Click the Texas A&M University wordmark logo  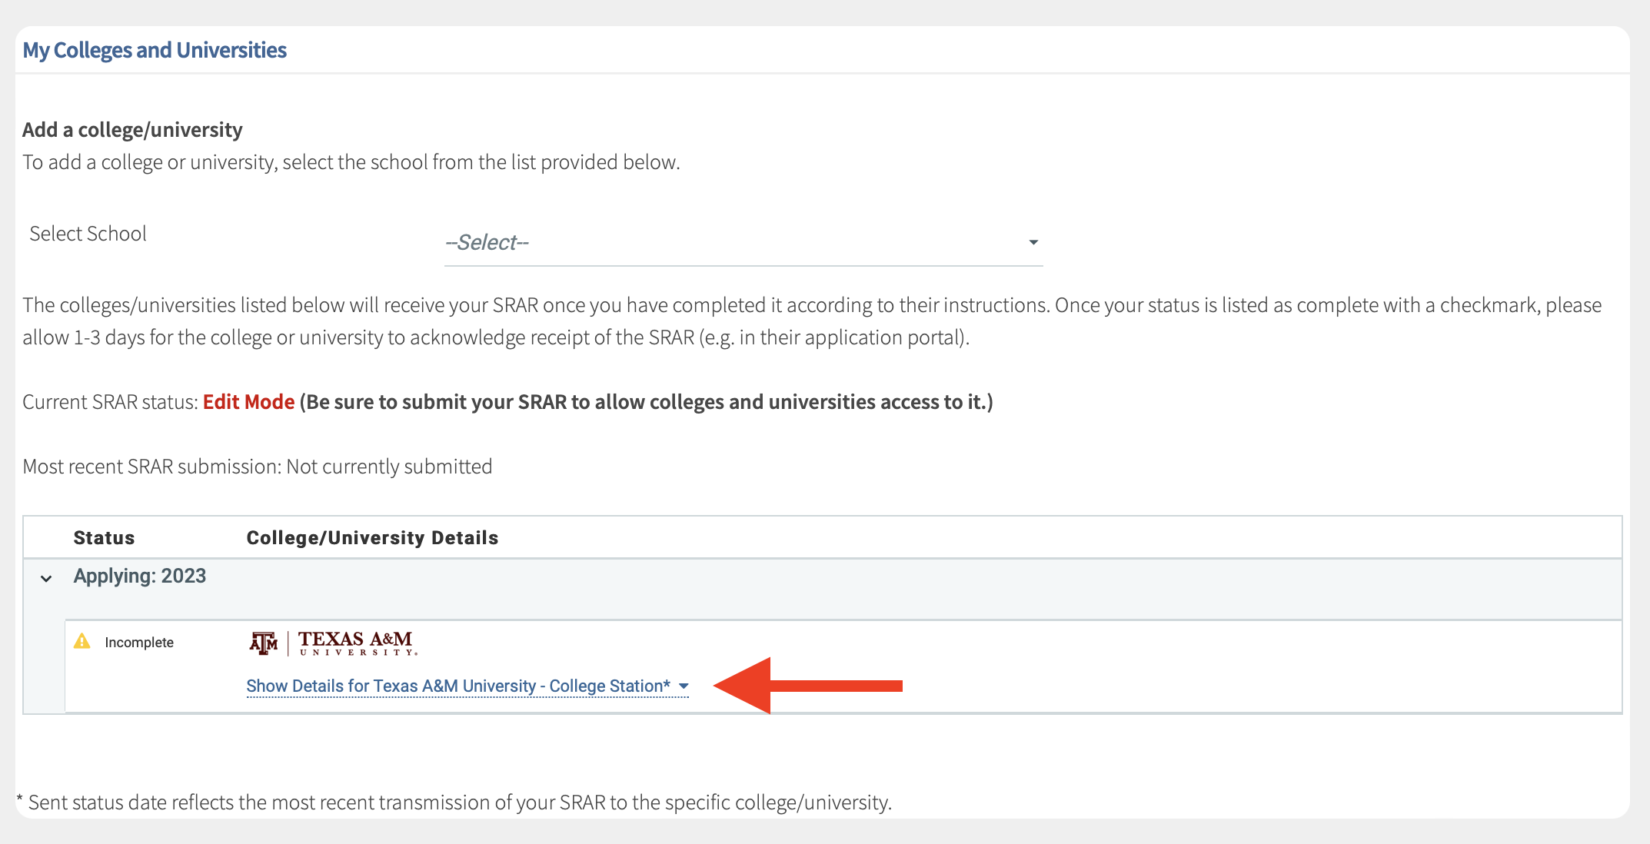click(358, 643)
